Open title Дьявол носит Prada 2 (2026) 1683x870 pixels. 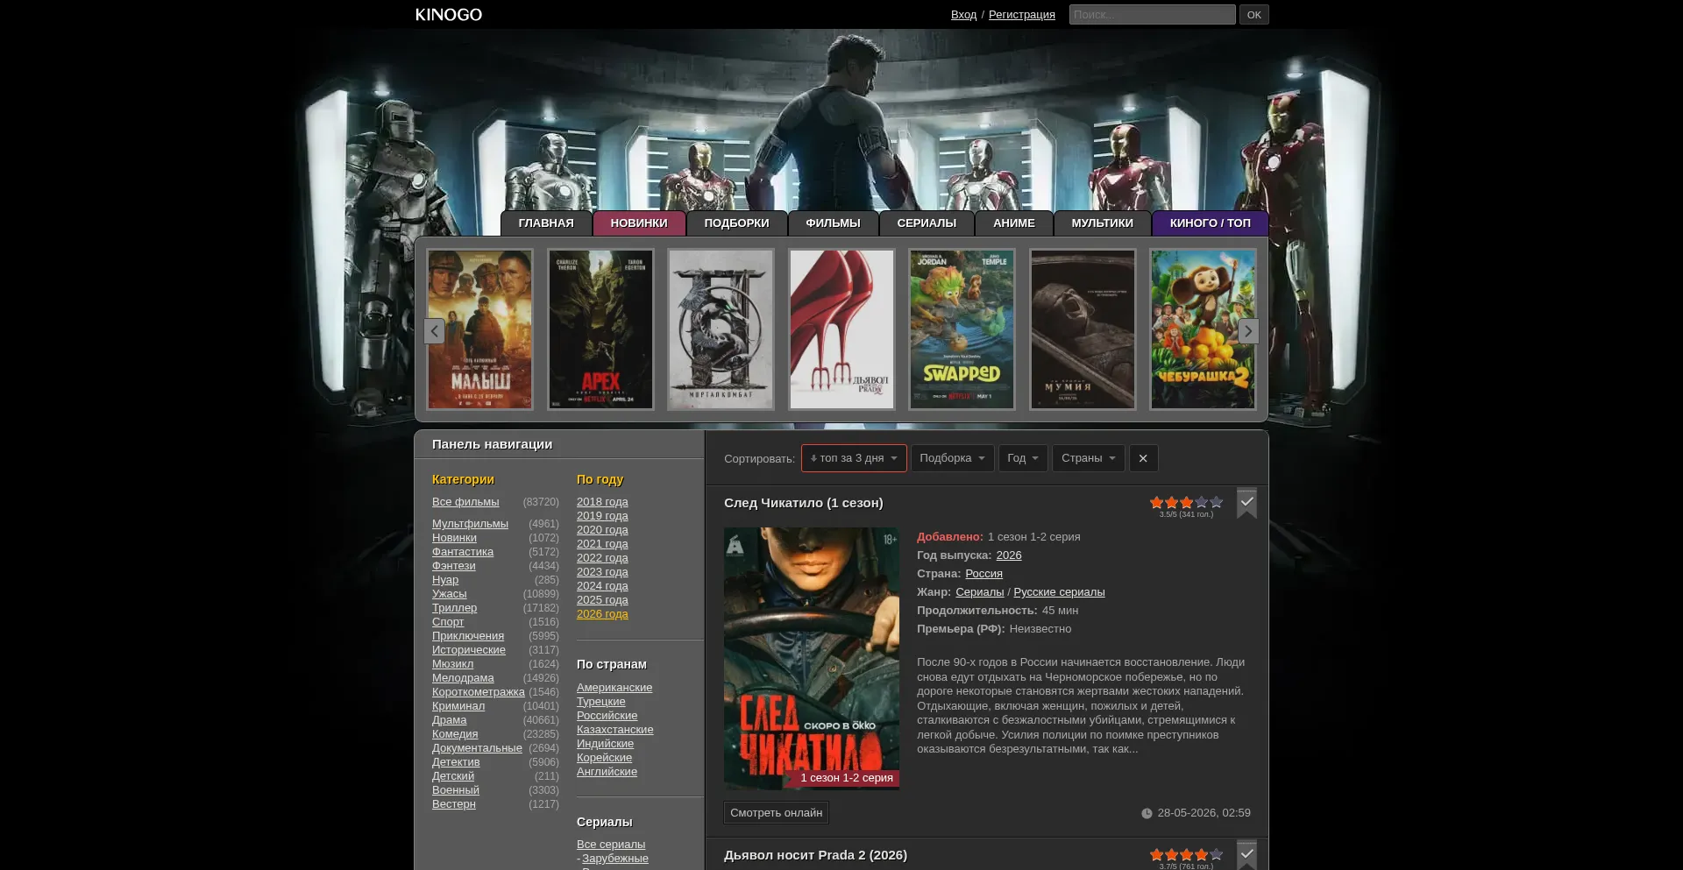point(815,855)
